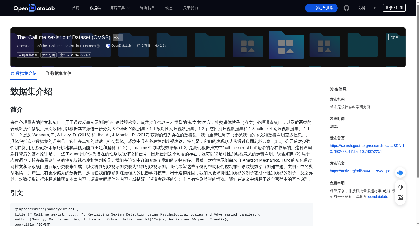Click 登录 / 注册 button
This screenshot has width=420, height=226.
(x=394, y=8)
